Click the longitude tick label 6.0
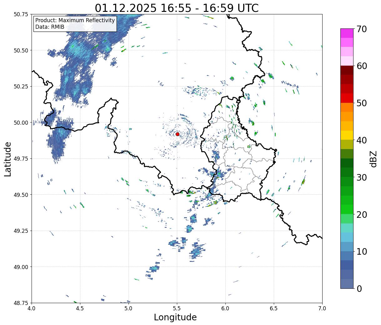Viewport: 381px width, 325px height. (x=225, y=308)
